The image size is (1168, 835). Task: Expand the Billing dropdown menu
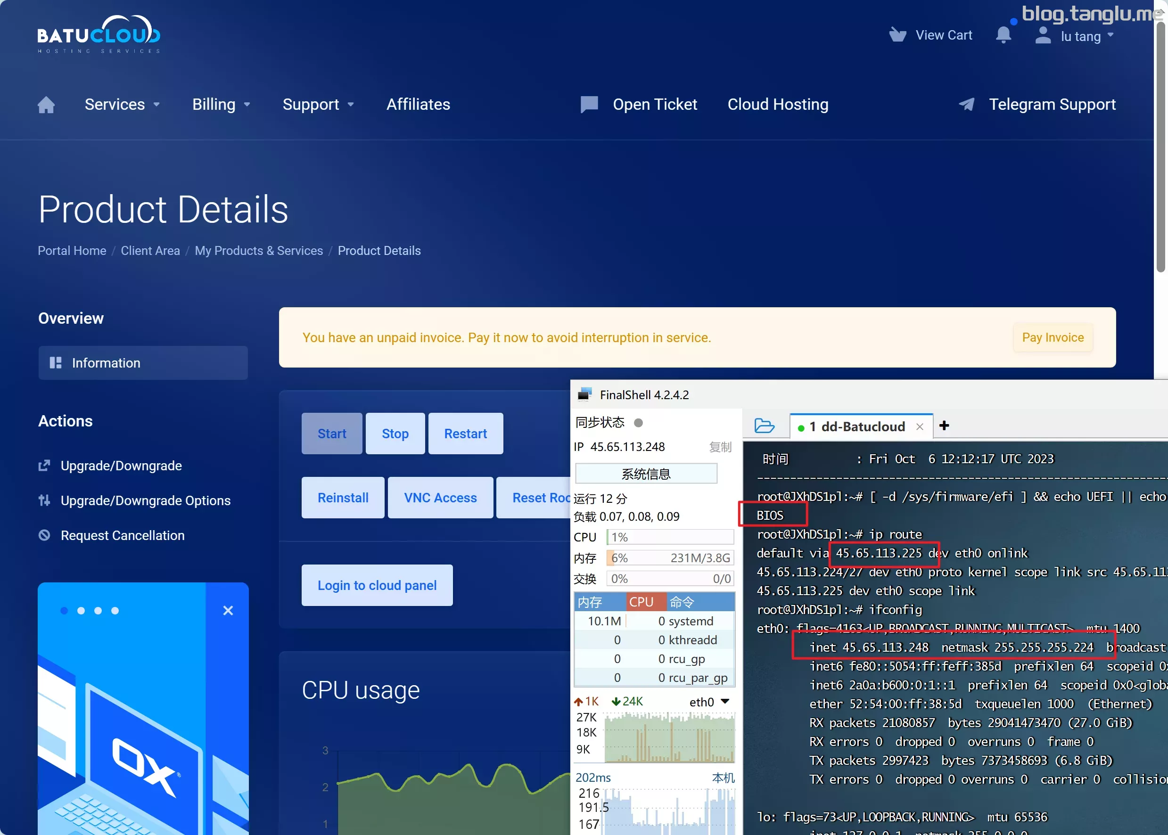[221, 105]
